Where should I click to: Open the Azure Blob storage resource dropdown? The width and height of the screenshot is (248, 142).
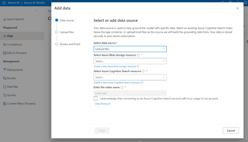[130, 61]
